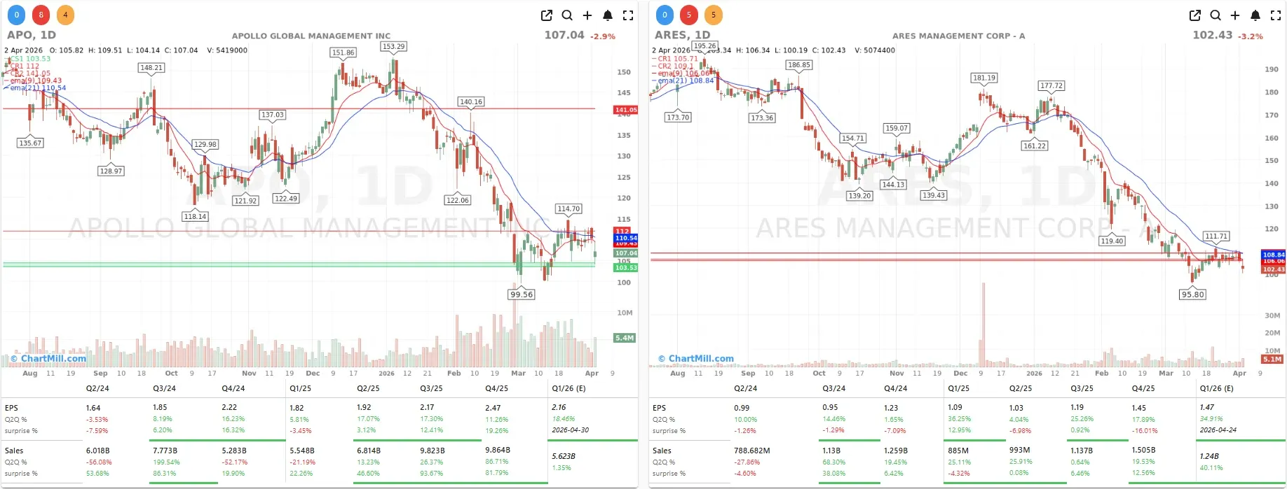Click the 181.19 annotation on ARES chart
1287x489 pixels.
pyautogui.click(x=983, y=78)
